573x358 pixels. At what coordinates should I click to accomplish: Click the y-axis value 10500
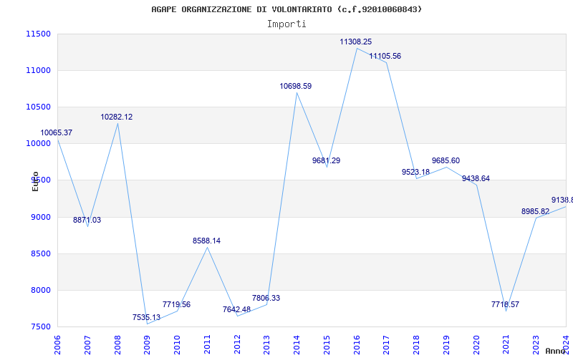(39, 107)
